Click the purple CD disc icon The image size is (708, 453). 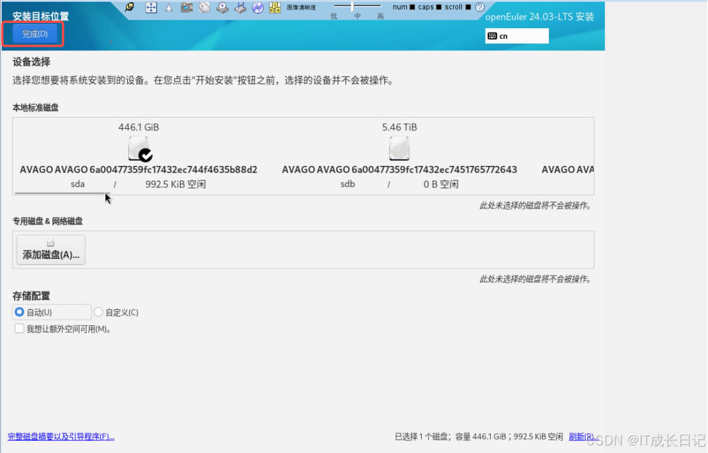tap(258, 7)
